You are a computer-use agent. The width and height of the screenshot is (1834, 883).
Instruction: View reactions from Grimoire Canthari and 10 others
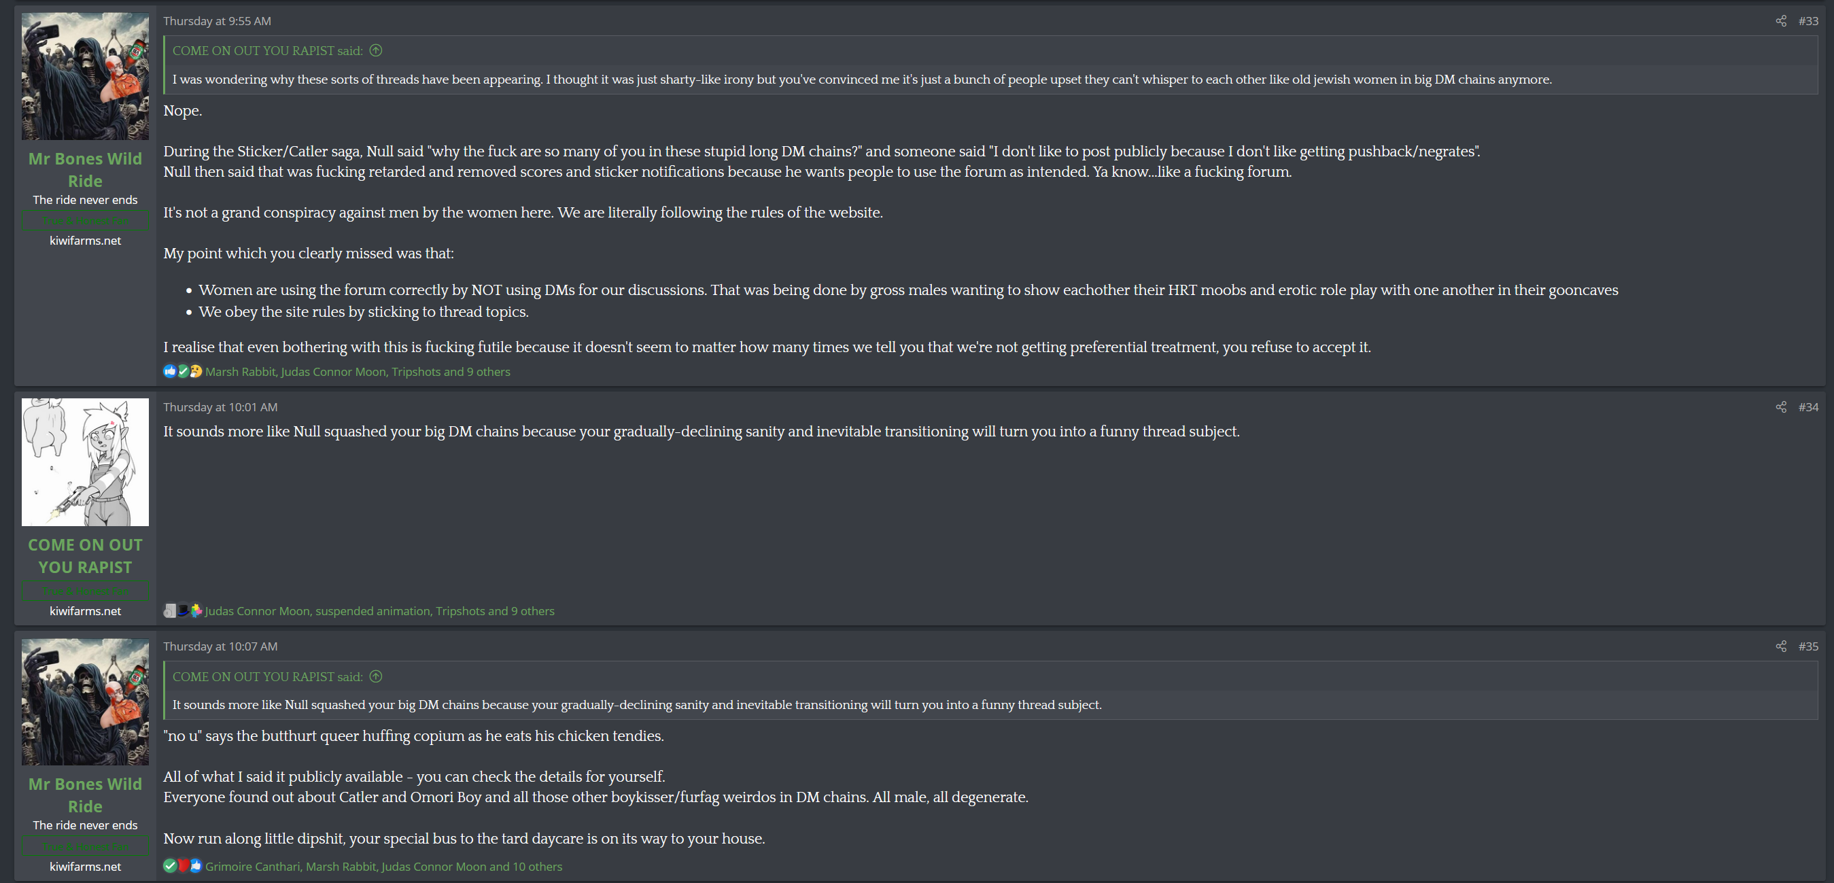384,866
